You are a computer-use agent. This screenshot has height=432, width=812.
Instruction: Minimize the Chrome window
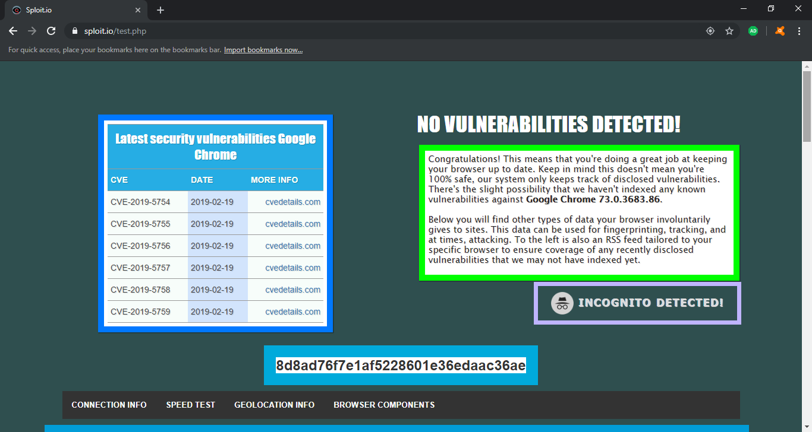(744, 8)
